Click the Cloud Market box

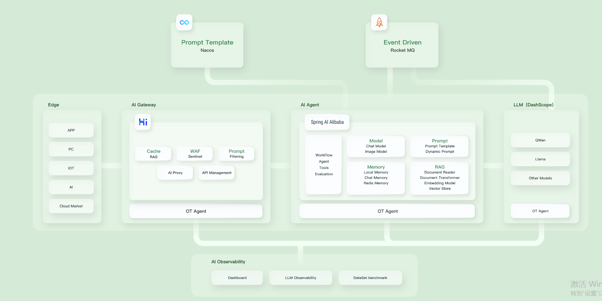(x=71, y=206)
